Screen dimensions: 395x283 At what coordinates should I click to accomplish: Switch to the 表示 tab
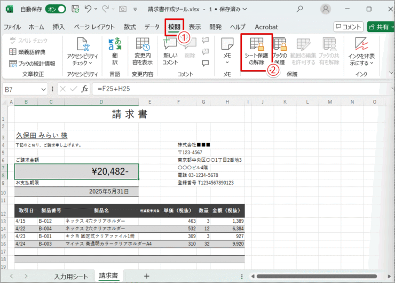click(x=195, y=27)
